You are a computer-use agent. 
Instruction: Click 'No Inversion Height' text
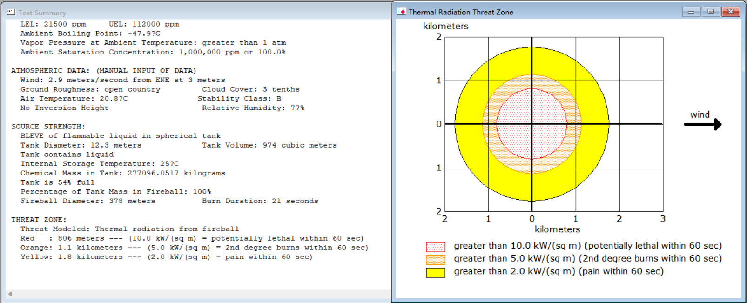(65, 108)
